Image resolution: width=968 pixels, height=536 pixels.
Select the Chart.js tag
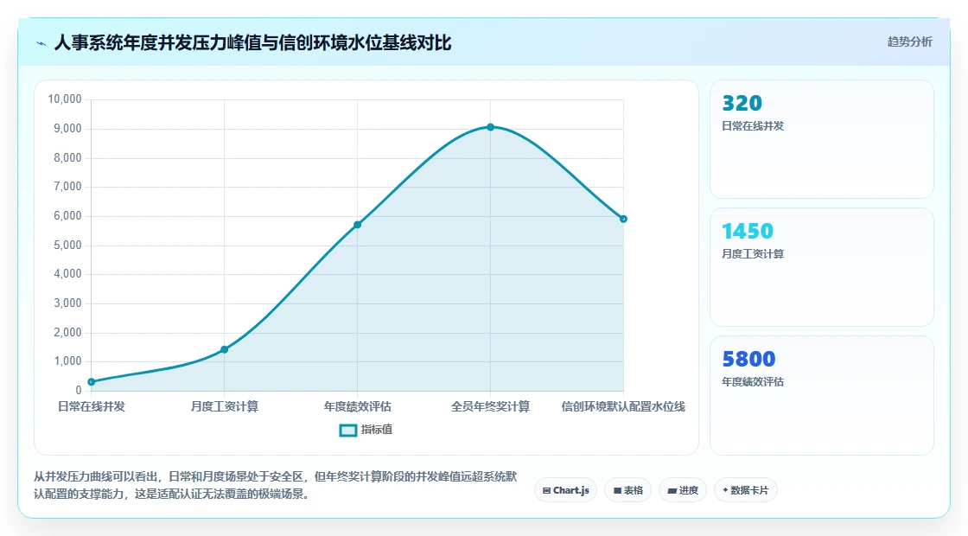(x=565, y=490)
